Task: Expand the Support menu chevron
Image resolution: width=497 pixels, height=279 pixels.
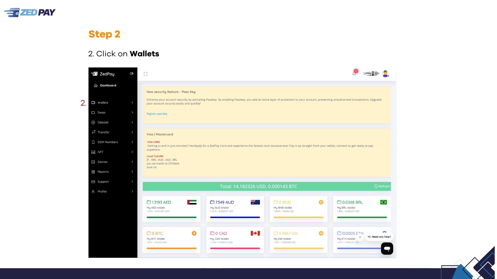Action: [132, 182]
